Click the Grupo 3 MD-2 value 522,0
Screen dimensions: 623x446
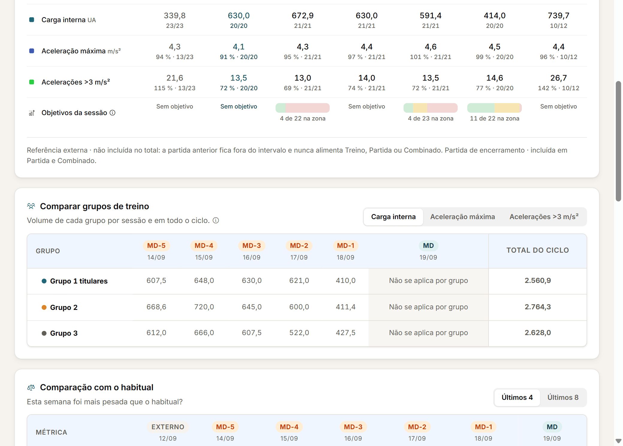[299, 333]
